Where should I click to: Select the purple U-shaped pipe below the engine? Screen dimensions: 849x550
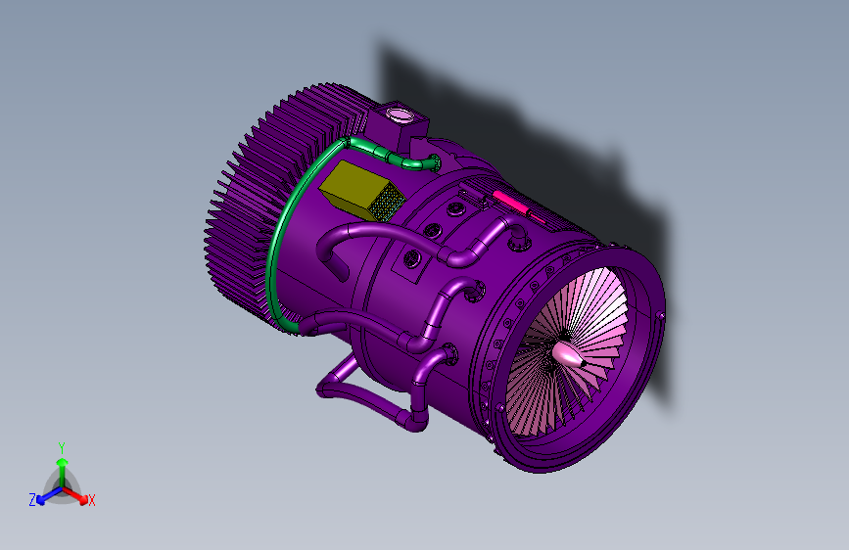pos(374,395)
